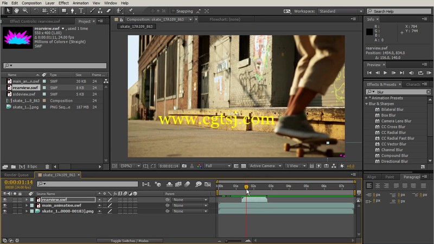Jump to first frame in Preview panel
Image resolution: width=434 pixels, height=244 pixels.
click(369, 73)
